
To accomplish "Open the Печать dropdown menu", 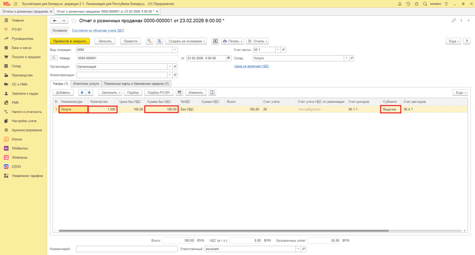I will [x=232, y=41].
